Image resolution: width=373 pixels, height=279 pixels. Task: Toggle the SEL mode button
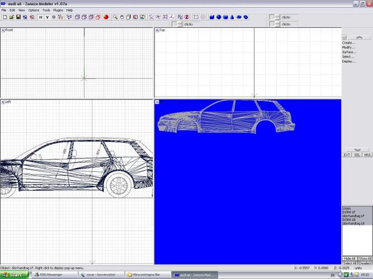tap(357, 155)
